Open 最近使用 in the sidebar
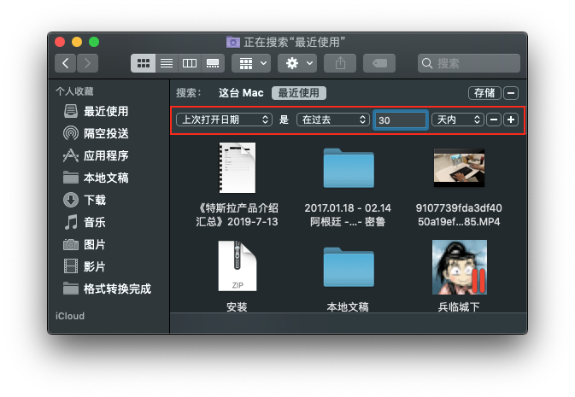 tap(96, 111)
